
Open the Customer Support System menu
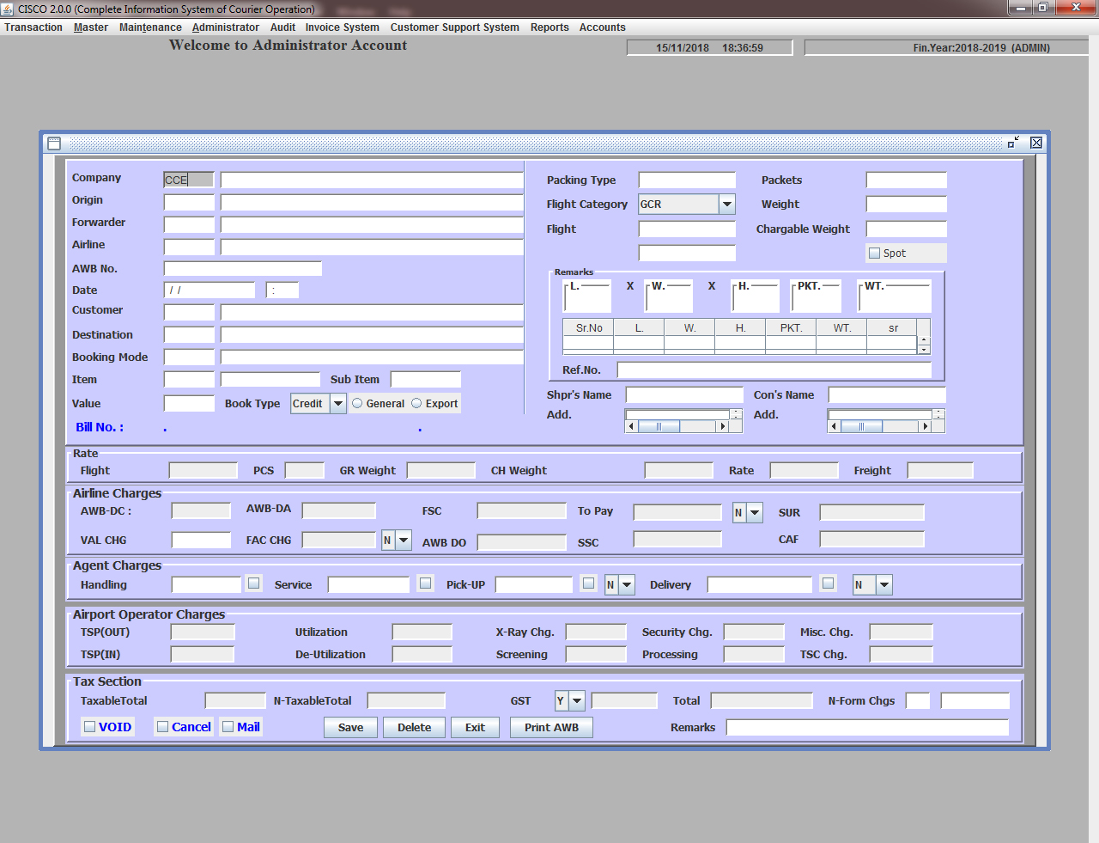pyautogui.click(x=454, y=27)
